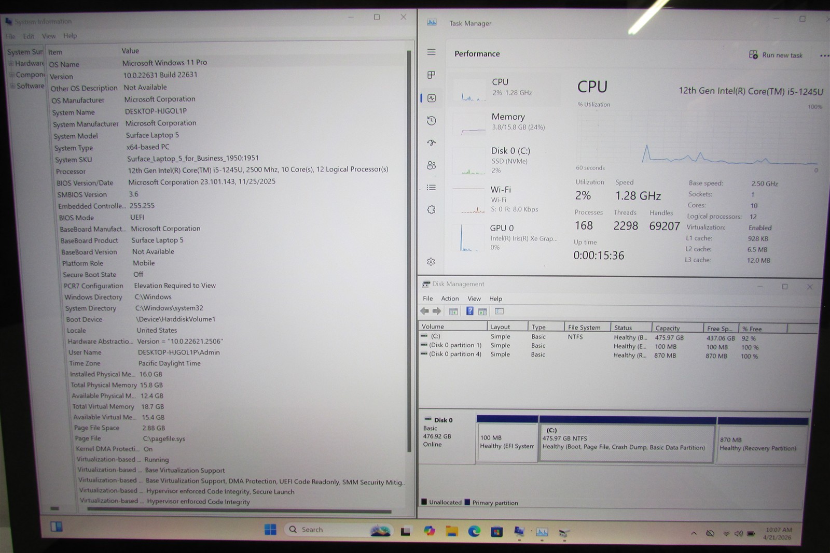This screenshot has width=830, height=553.
Task: Select the 100 MB EFI System partition block
Action: (507, 438)
